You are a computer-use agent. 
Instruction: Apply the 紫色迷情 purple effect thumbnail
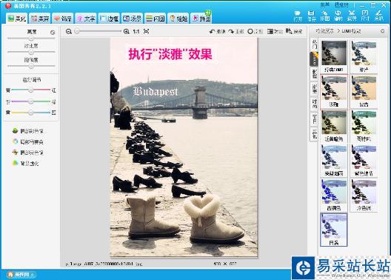click(364, 160)
